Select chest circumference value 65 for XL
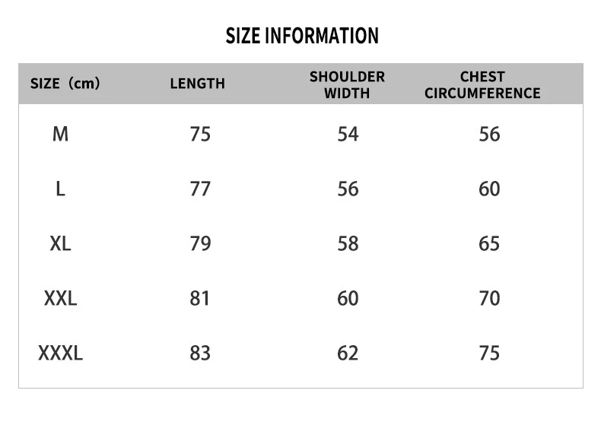 click(489, 244)
